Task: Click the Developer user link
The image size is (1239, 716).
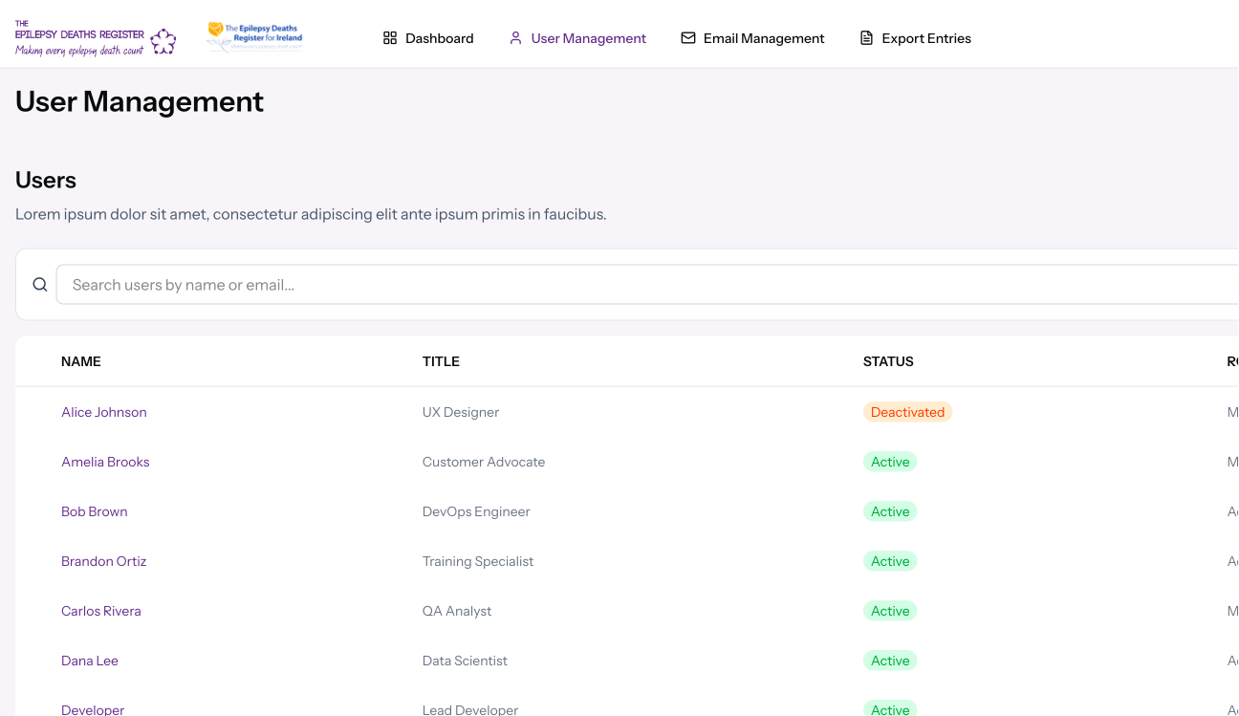Action: [92, 709]
